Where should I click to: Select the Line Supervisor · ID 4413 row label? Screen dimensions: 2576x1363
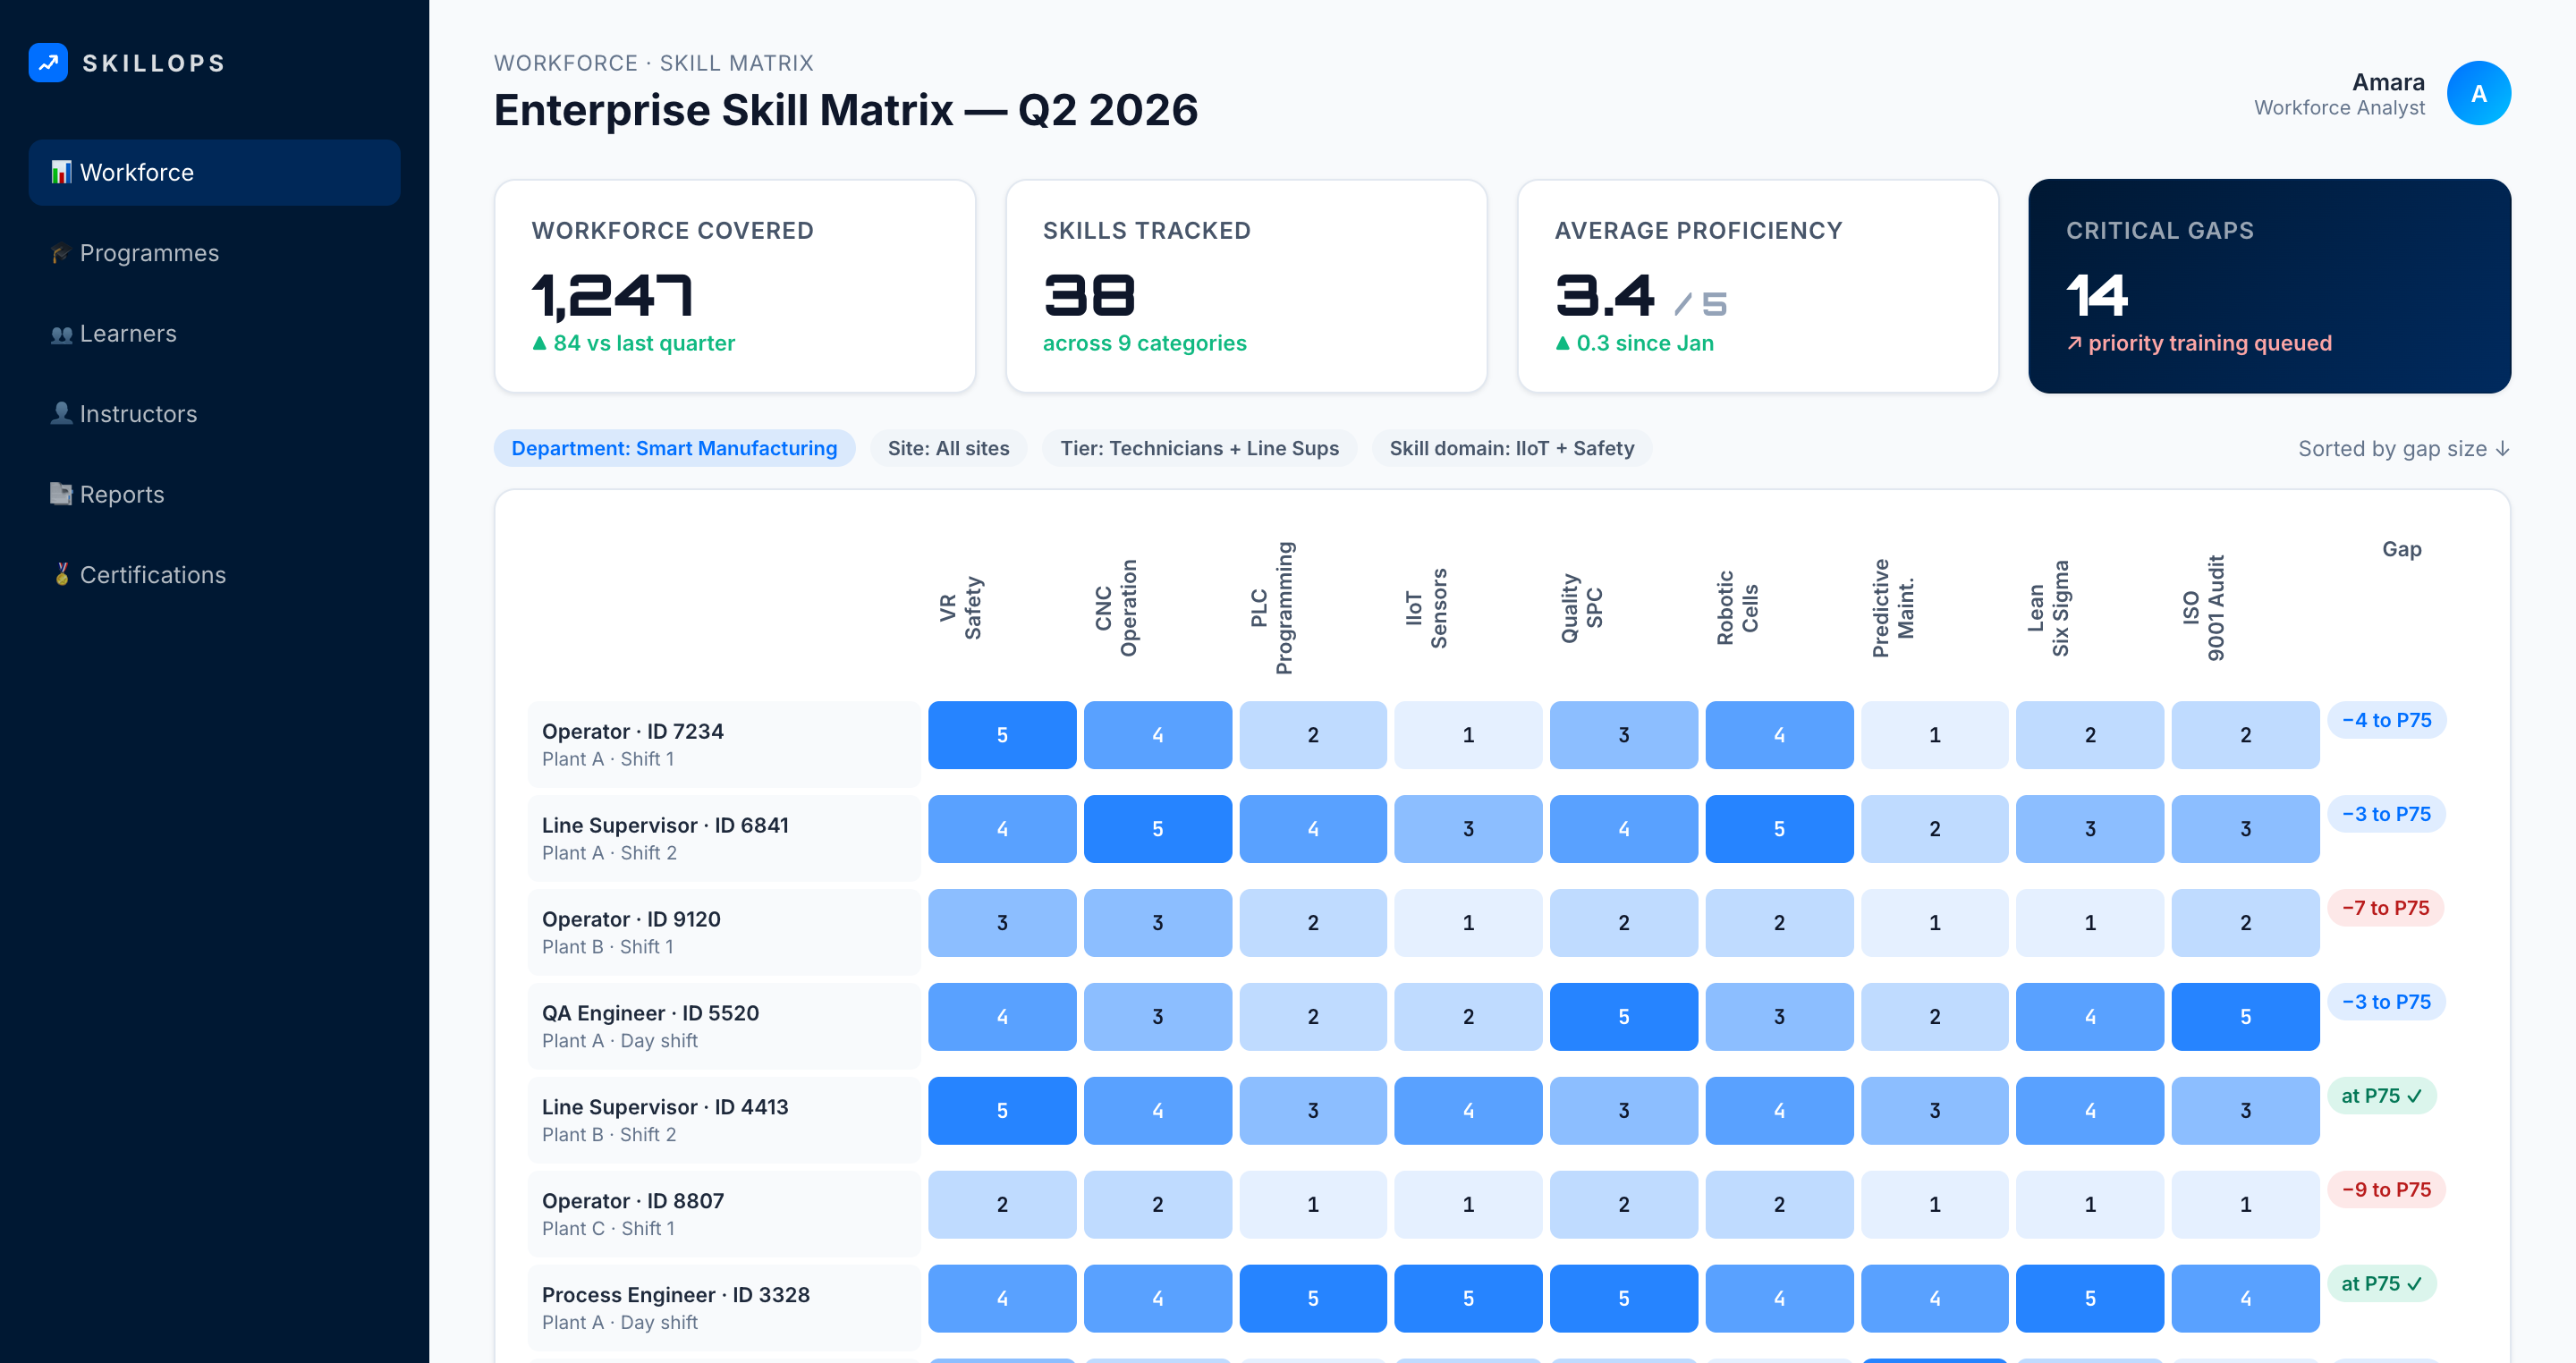pyautogui.click(x=724, y=1120)
